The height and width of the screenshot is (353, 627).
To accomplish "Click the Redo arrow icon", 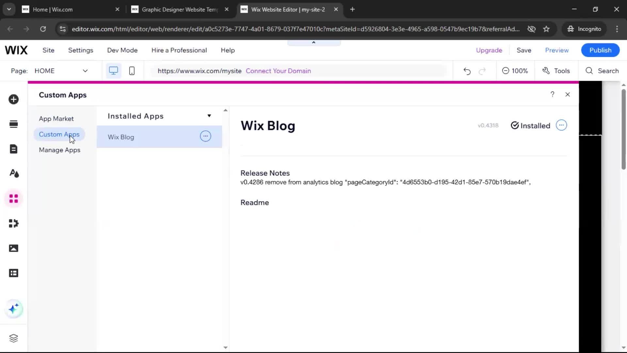I will (482, 71).
